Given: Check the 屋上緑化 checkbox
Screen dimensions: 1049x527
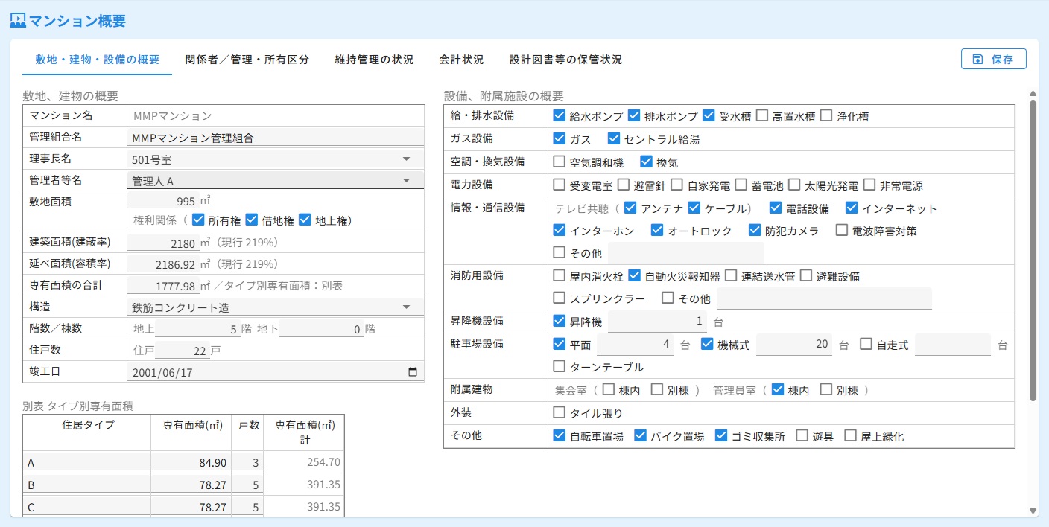Looking at the screenshot, I should tap(851, 435).
